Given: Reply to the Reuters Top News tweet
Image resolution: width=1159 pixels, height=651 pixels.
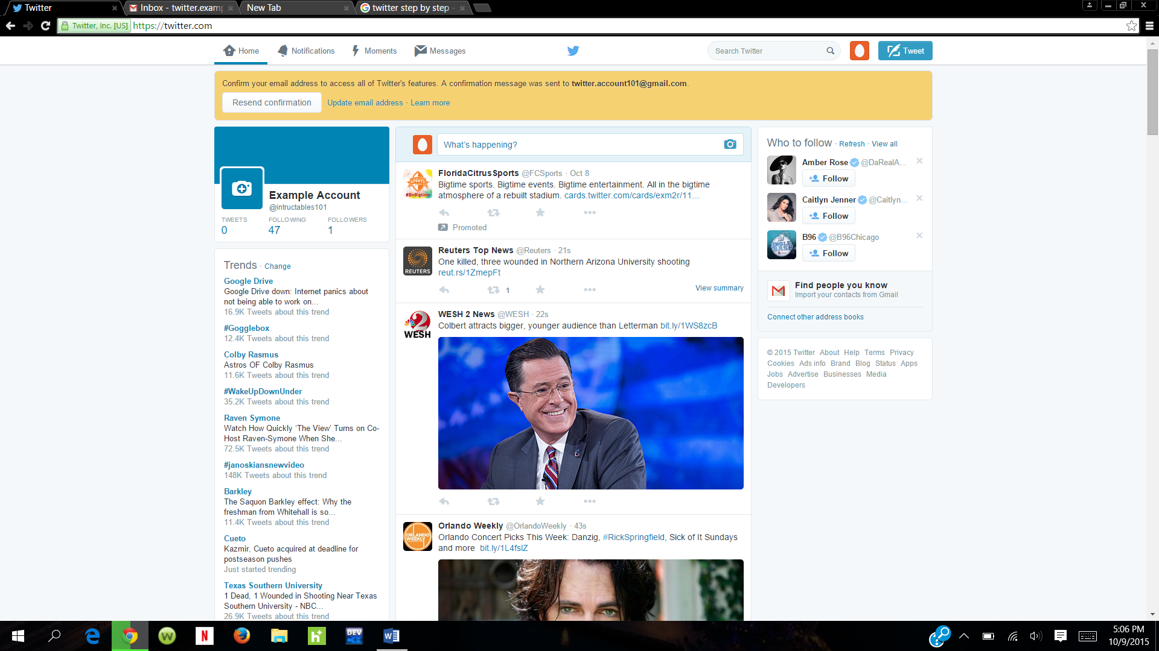Looking at the screenshot, I should coord(444,290).
